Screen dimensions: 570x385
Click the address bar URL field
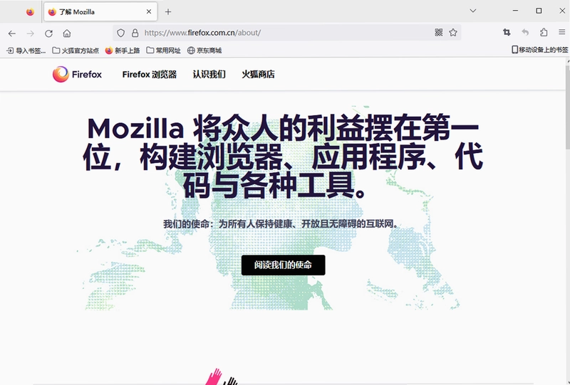tap(286, 33)
